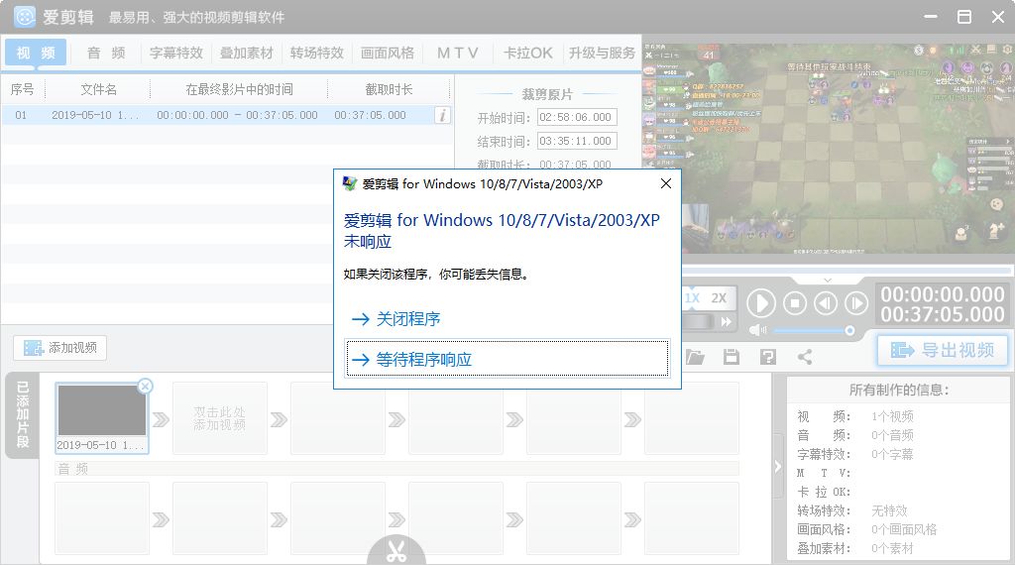Remove the clip using its corner X
This screenshot has width=1015, height=565.
coord(145,387)
